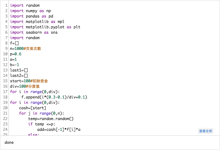
Task: Click the comment '#交易次数'
Action: (32, 49)
